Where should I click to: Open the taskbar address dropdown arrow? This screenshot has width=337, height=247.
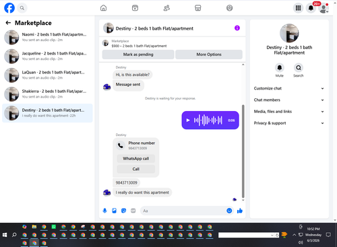(x=272, y=235)
